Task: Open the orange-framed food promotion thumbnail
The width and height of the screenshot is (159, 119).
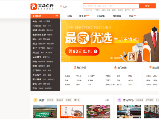Action: point(72,112)
